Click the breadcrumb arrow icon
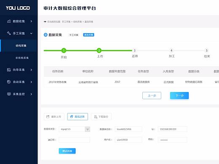Screen dimensions: 219x164 point(45,22)
